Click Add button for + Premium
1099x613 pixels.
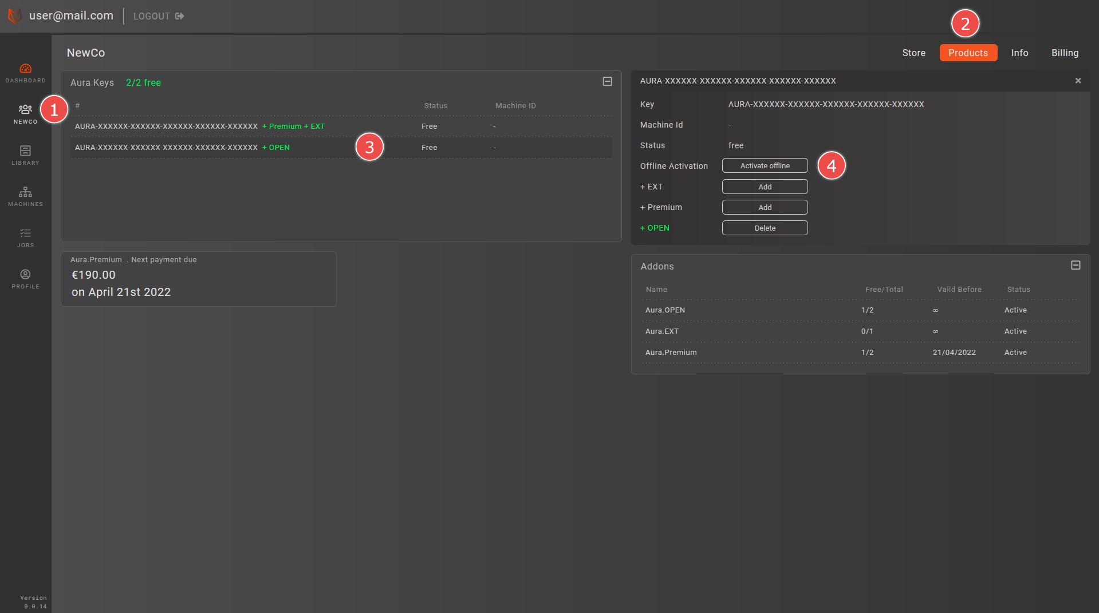(x=765, y=207)
